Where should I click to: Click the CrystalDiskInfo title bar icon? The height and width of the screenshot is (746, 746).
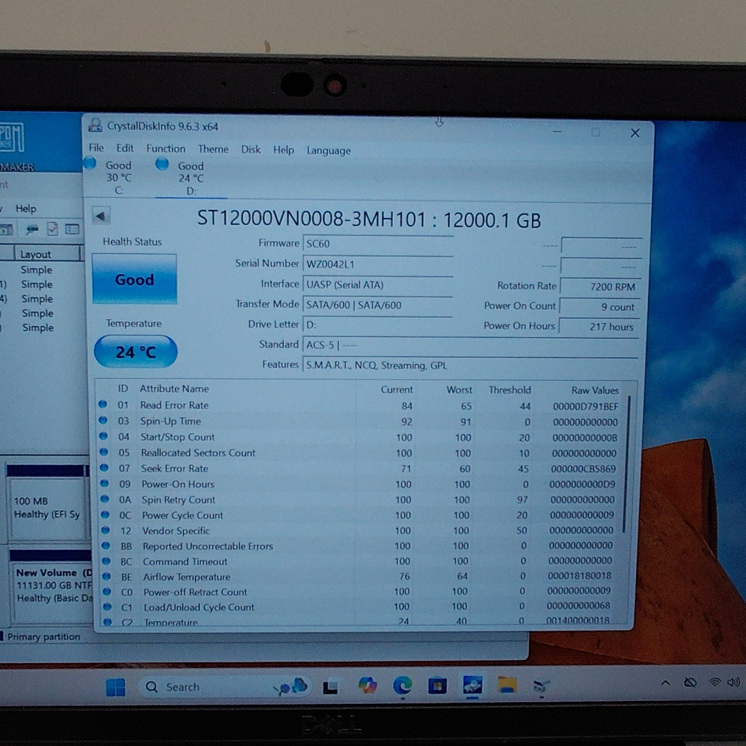(x=95, y=125)
